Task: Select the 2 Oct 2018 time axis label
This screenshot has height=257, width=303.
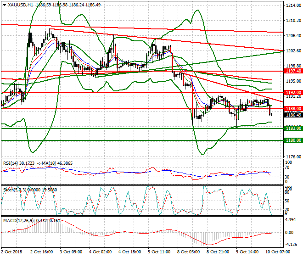Action: 11,252
